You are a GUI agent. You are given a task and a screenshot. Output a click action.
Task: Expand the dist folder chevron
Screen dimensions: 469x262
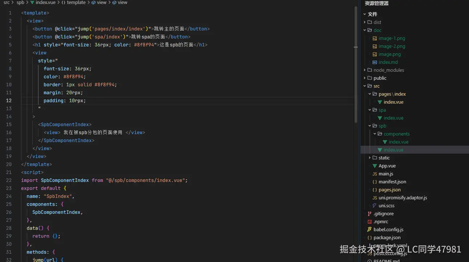pos(365,22)
